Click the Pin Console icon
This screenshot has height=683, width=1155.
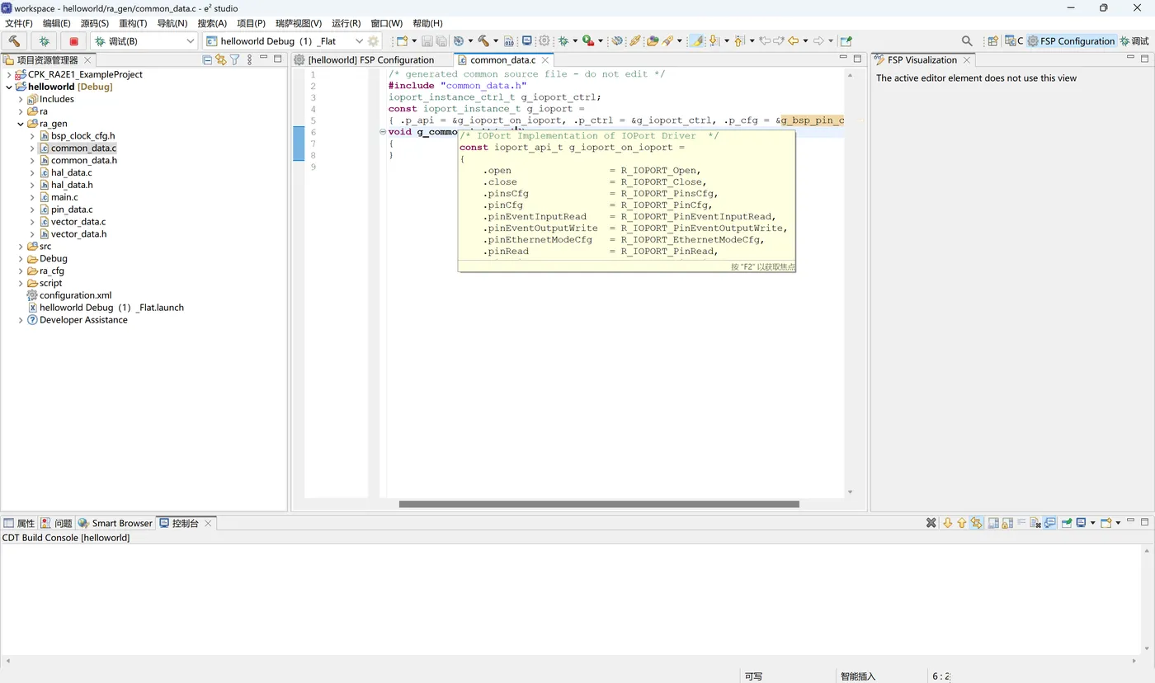pos(1067,523)
